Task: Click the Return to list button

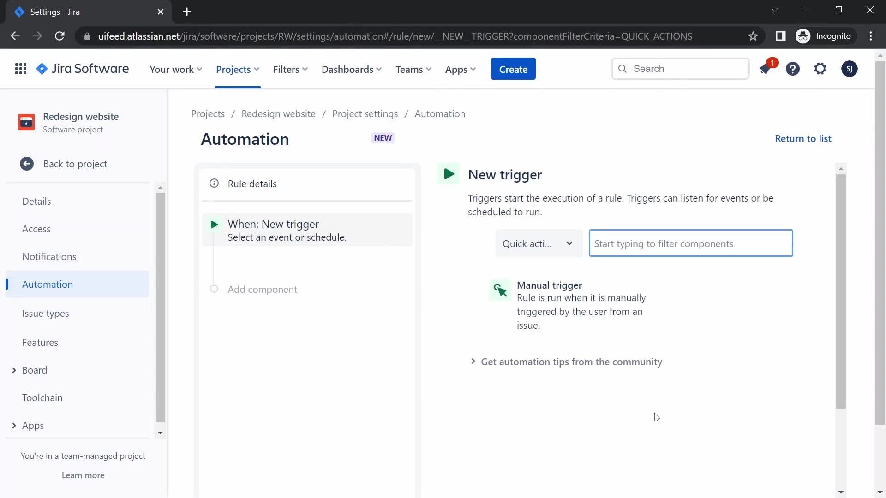Action: (x=803, y=139)
